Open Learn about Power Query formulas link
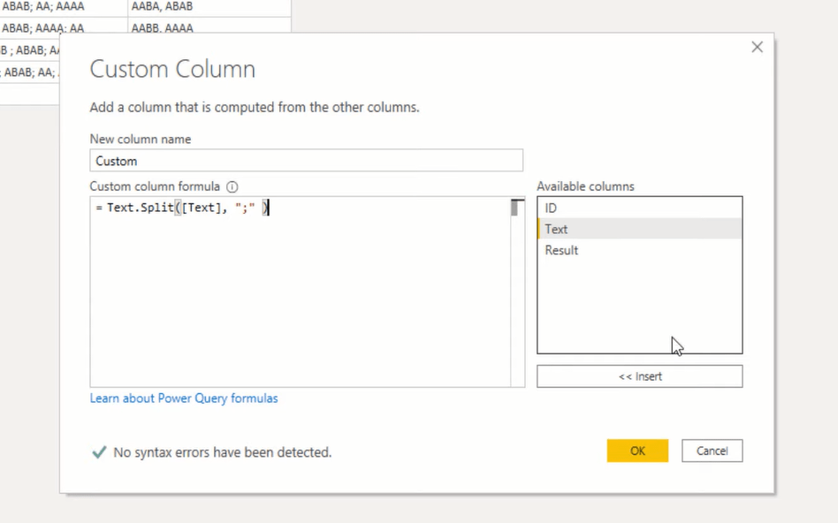The height and width of the screenshot is (523, 838). click(x=184, y=398)
